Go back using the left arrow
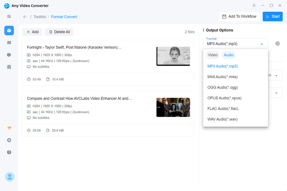 point(25,17)
